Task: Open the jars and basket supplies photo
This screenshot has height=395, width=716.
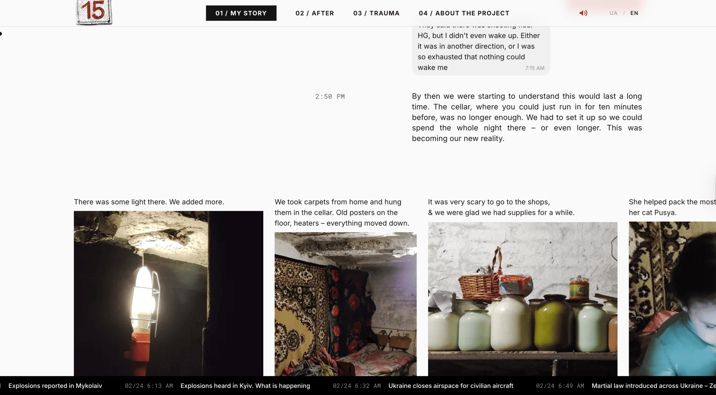Action: (522, 299)
